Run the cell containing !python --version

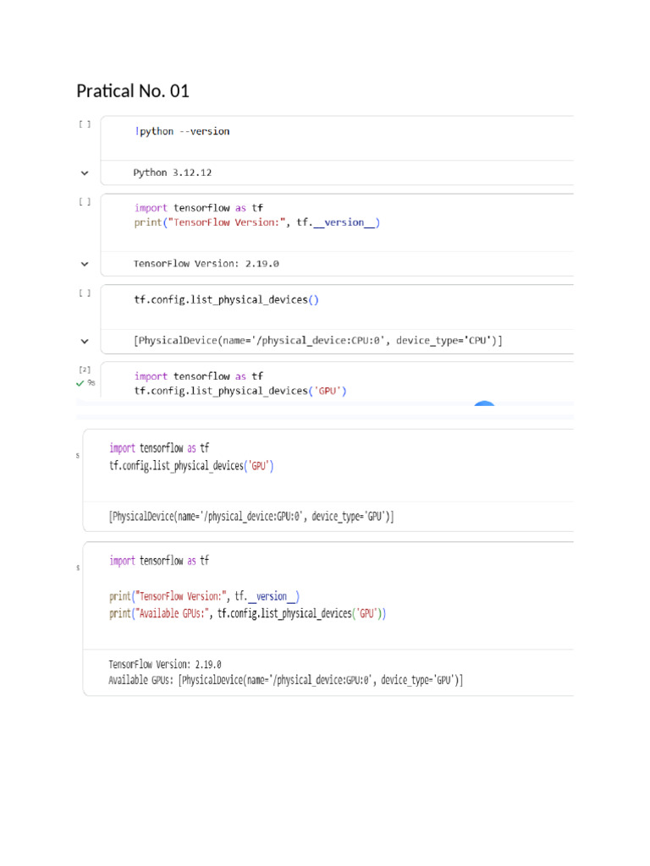tap(85, 124)
